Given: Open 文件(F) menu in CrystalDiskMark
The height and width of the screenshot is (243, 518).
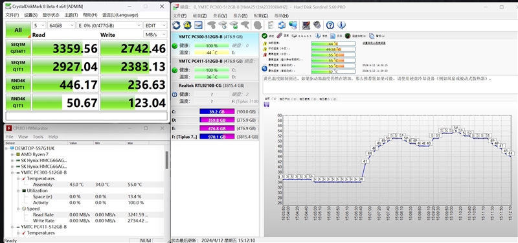Looking at the screenshot, I should point(12,15).
